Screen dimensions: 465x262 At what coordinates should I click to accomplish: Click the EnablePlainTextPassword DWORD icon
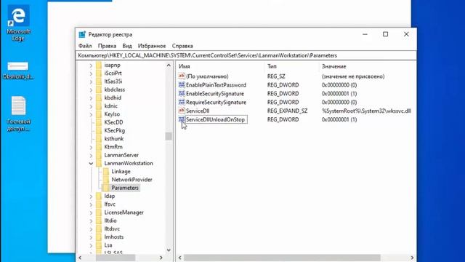pyautogui.click(x=182, y=84)
